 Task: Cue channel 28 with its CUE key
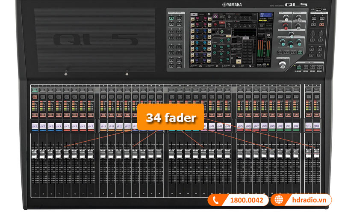pos(264,97)
